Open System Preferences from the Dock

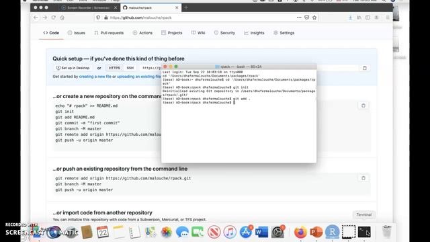tap(277, 232)
